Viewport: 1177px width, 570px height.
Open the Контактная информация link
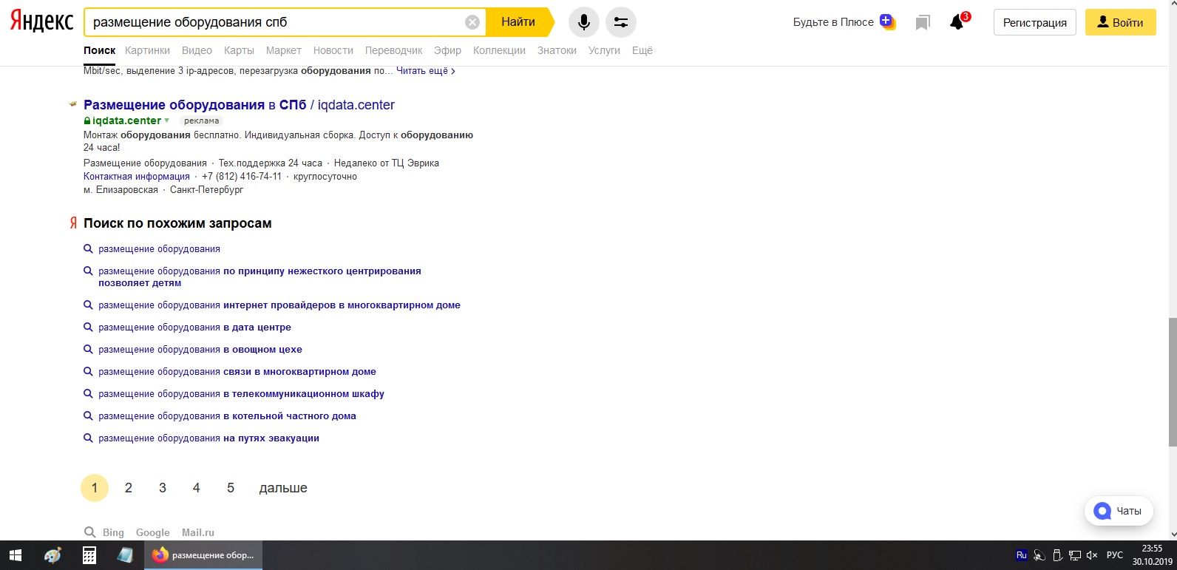point(137,177)
